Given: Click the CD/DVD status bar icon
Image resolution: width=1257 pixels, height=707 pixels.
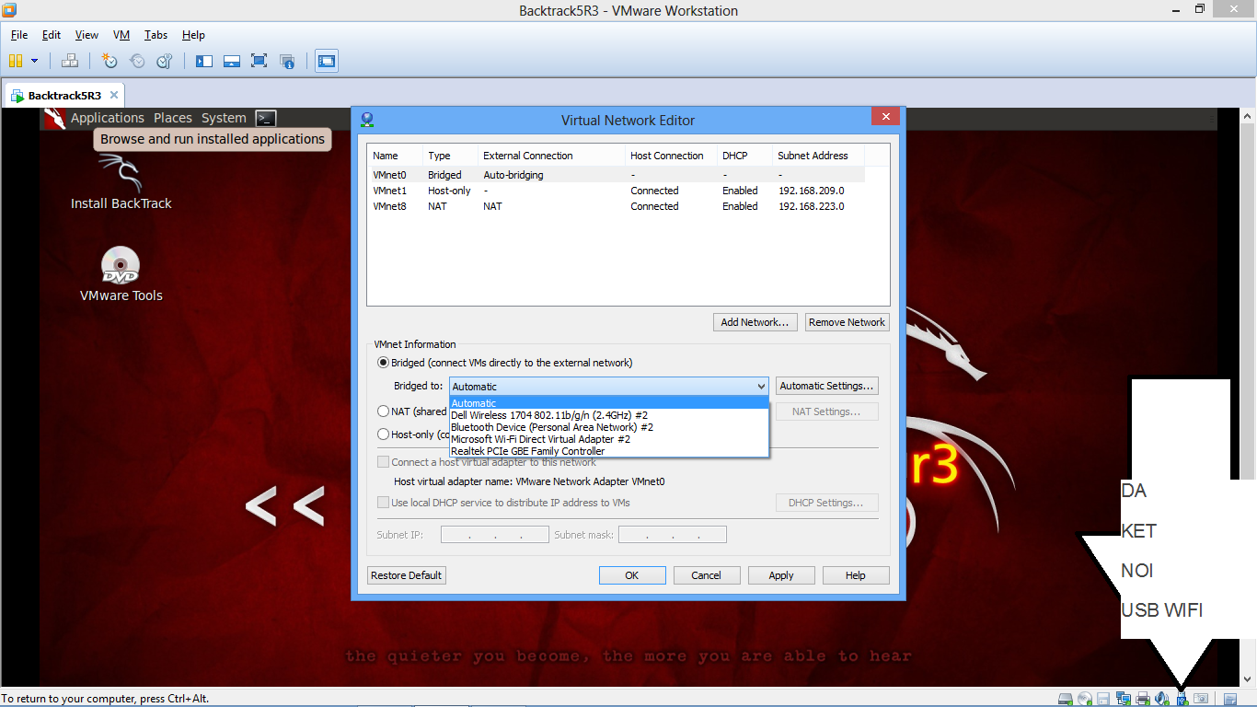Looking at the screenshot, I should 1085,699.
